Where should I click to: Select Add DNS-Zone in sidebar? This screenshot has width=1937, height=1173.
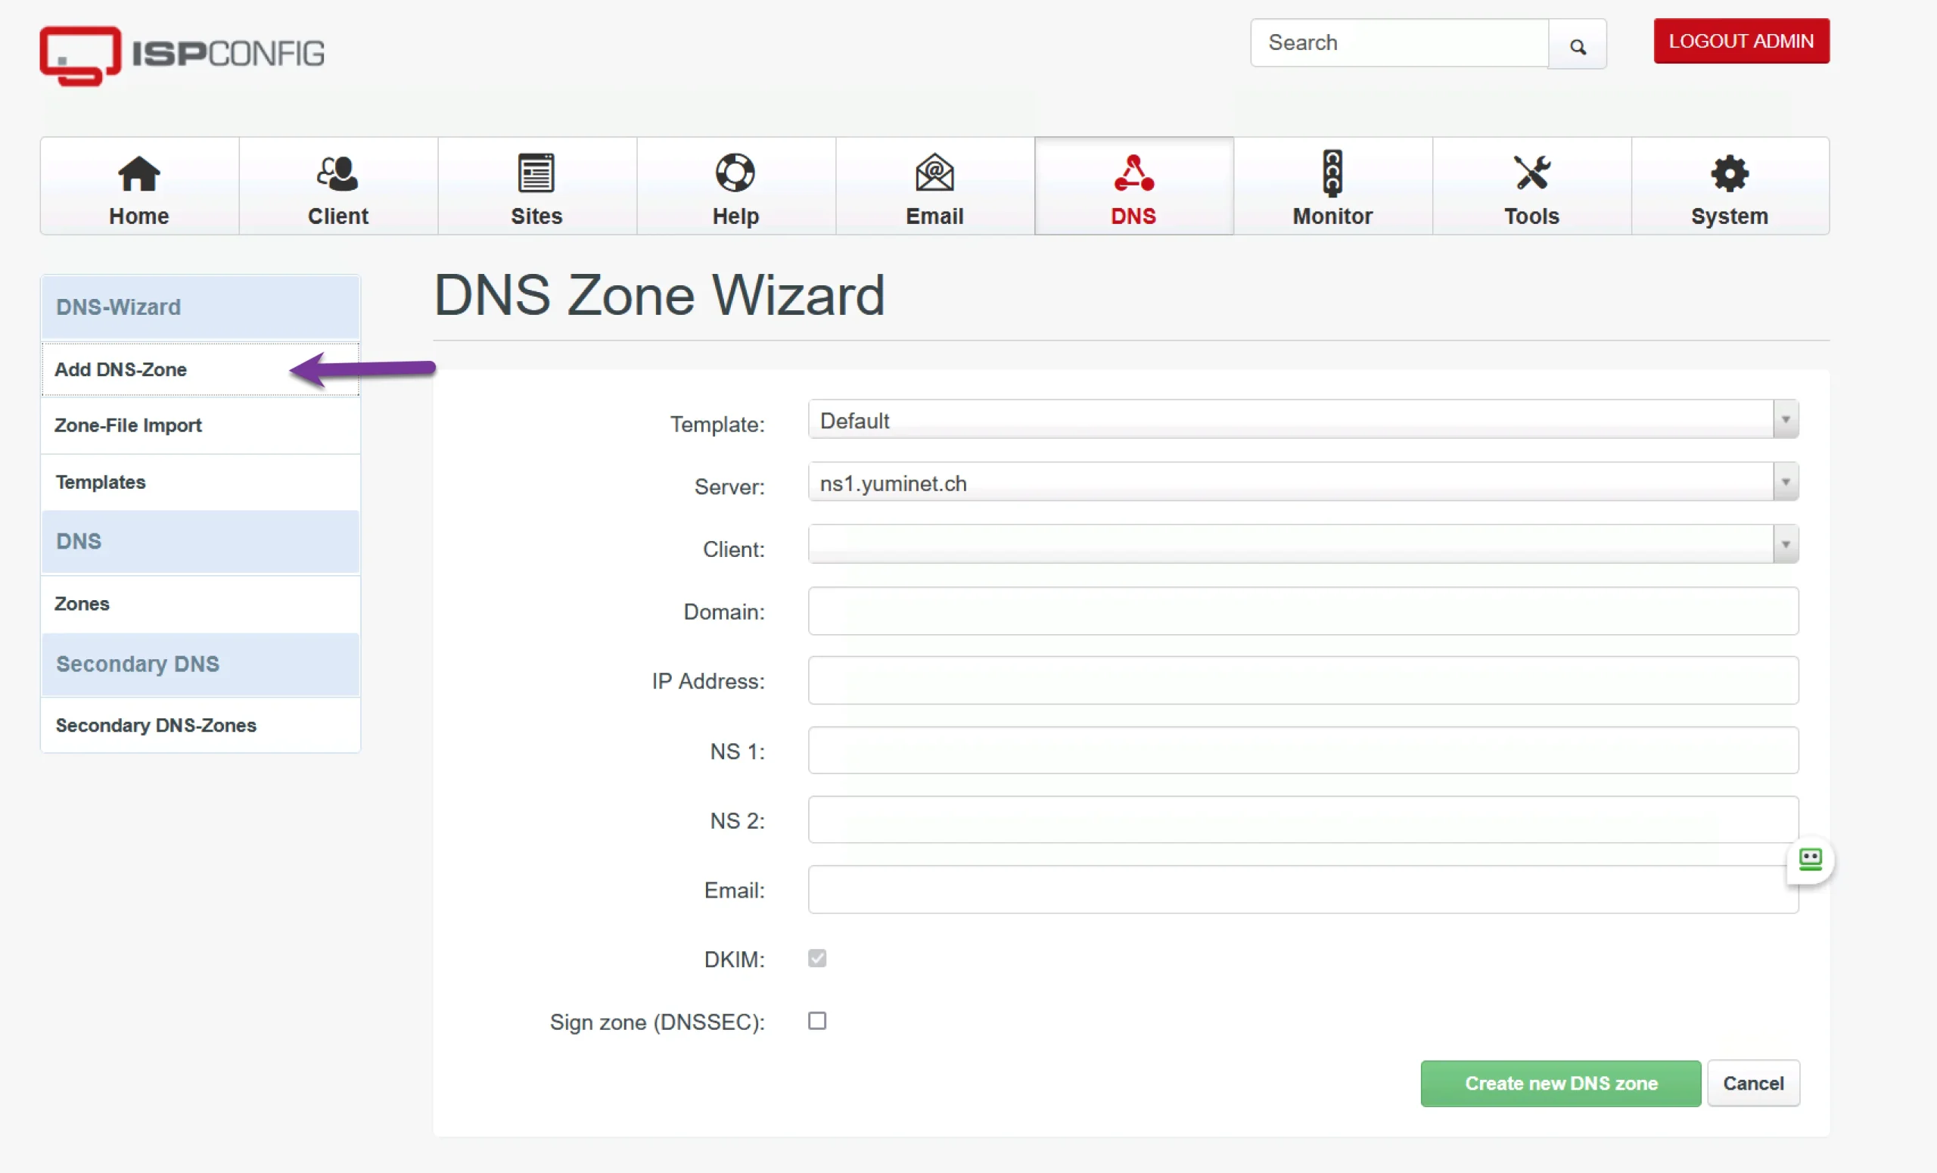(201, 369)
